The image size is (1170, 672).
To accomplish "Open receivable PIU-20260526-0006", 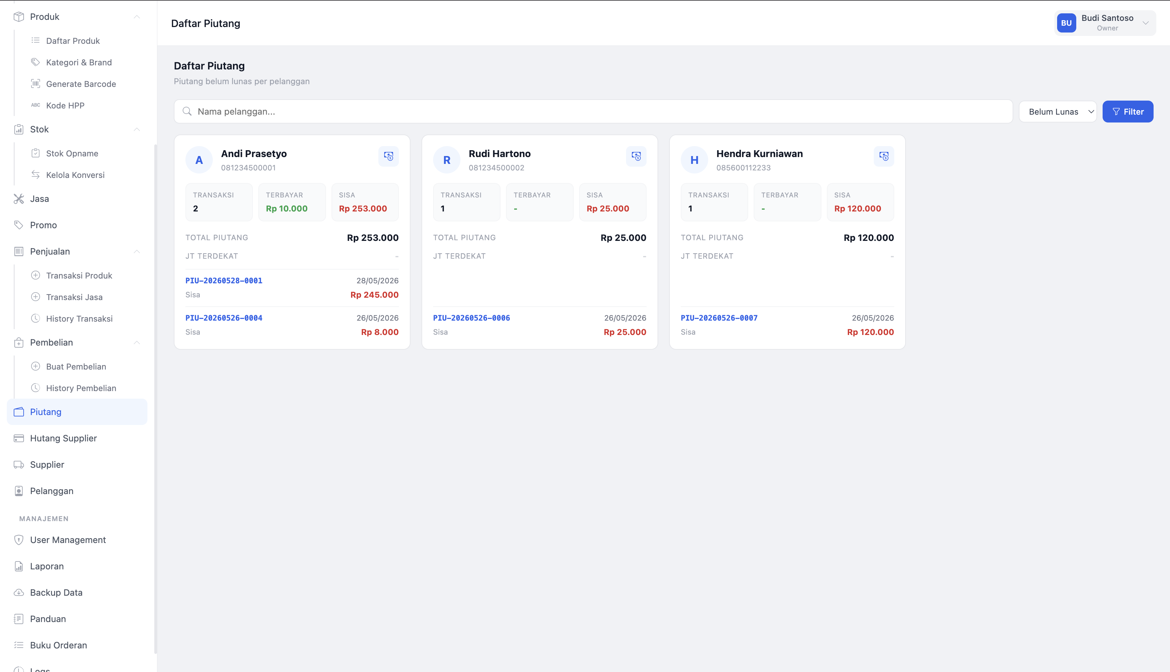I will point(471,318).
